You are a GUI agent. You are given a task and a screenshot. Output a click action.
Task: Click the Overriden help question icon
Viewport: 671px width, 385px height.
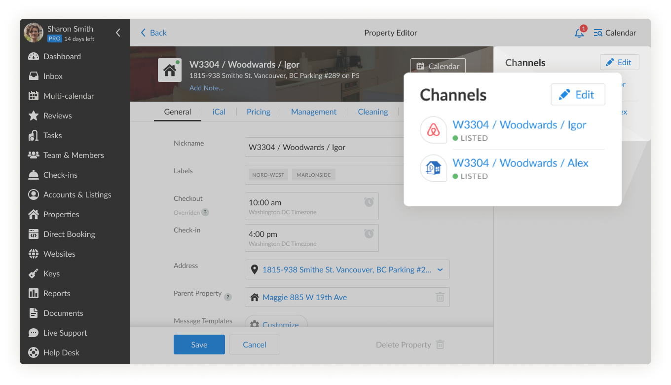coord(205,212)
